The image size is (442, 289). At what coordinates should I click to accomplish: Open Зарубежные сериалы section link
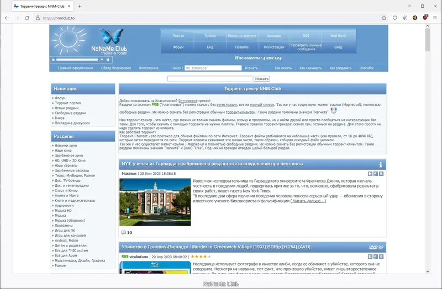(x=72, y=170)
